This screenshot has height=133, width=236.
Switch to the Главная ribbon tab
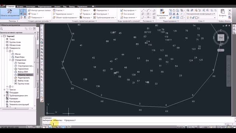[x=11, y=7]
